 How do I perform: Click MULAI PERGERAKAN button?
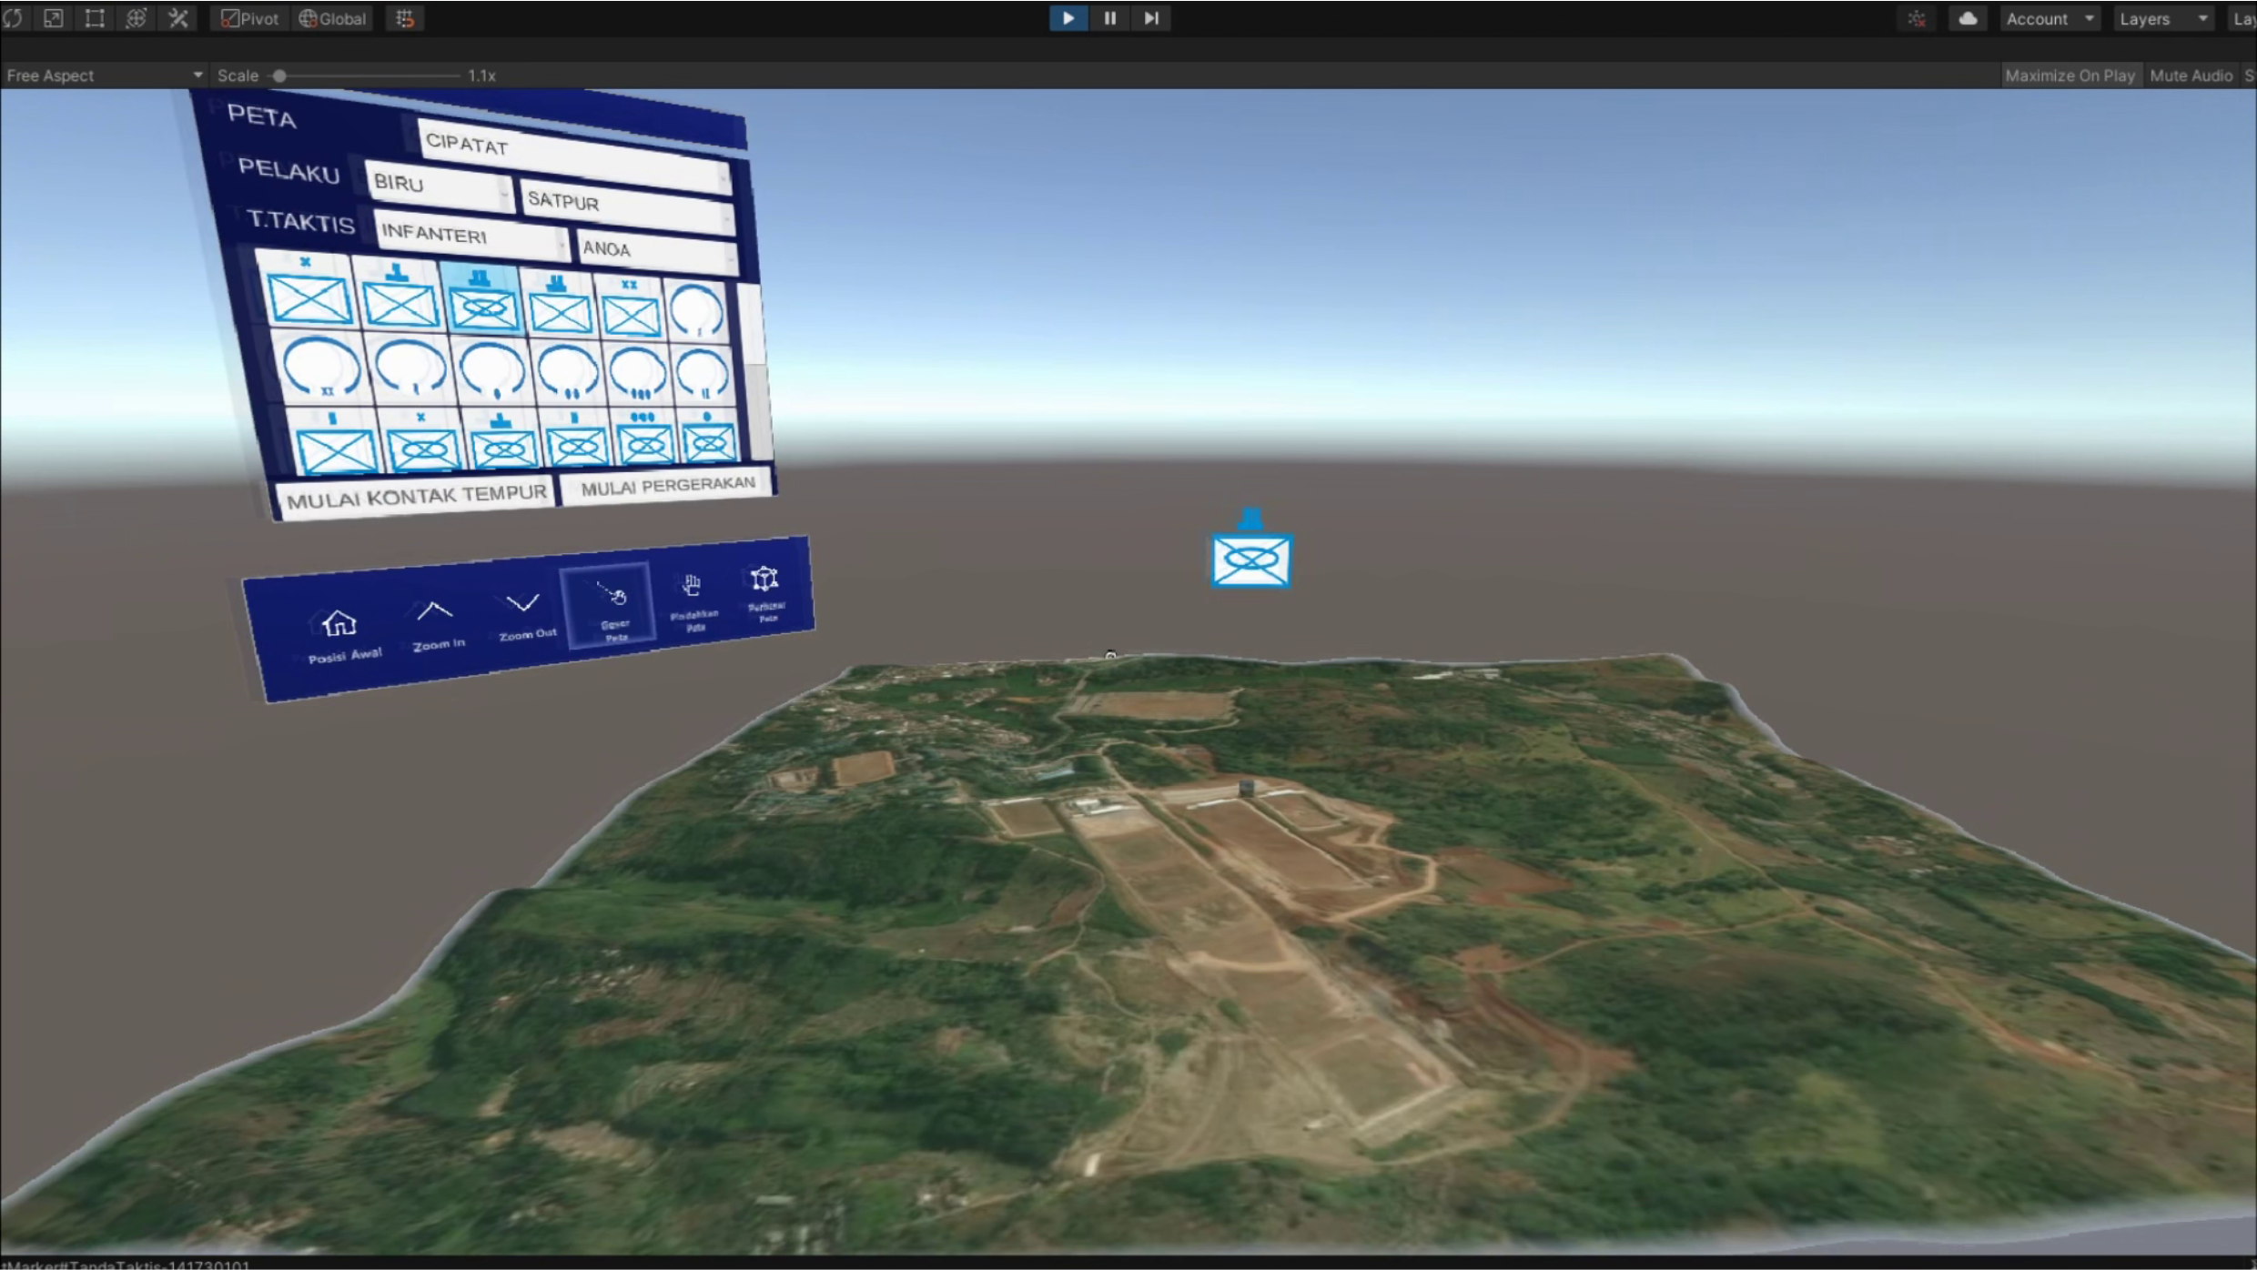coord(667,486)
